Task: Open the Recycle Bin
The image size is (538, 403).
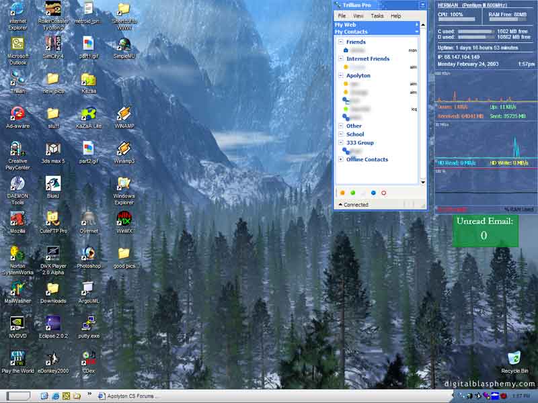Action: pyautogui.click(x=514, y=359)
